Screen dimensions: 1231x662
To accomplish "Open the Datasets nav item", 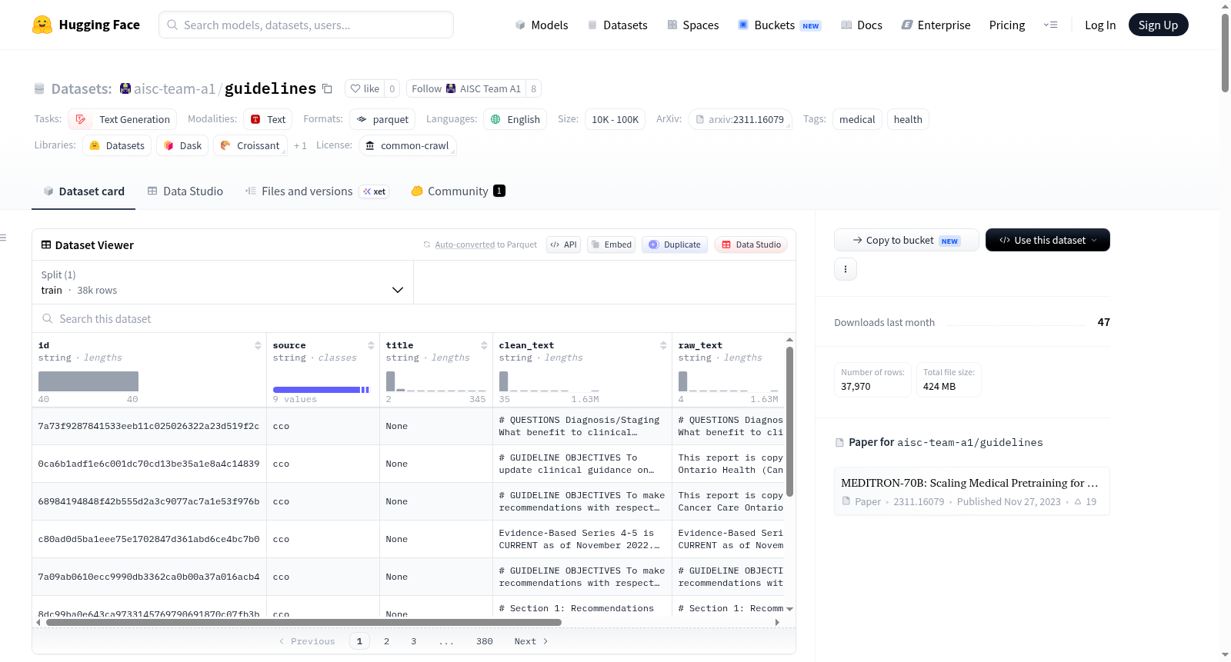I will coord(618,25).
